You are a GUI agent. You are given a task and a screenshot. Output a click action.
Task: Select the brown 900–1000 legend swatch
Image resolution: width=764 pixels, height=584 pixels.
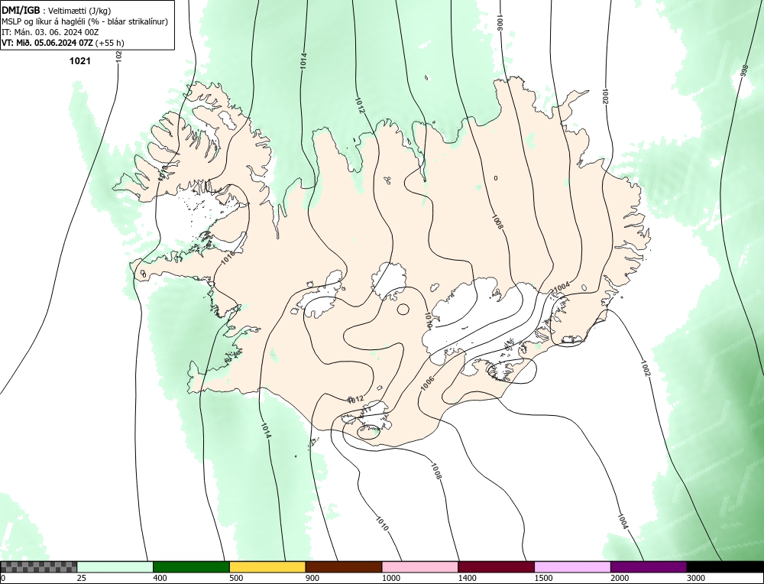(x=344, y=566)
